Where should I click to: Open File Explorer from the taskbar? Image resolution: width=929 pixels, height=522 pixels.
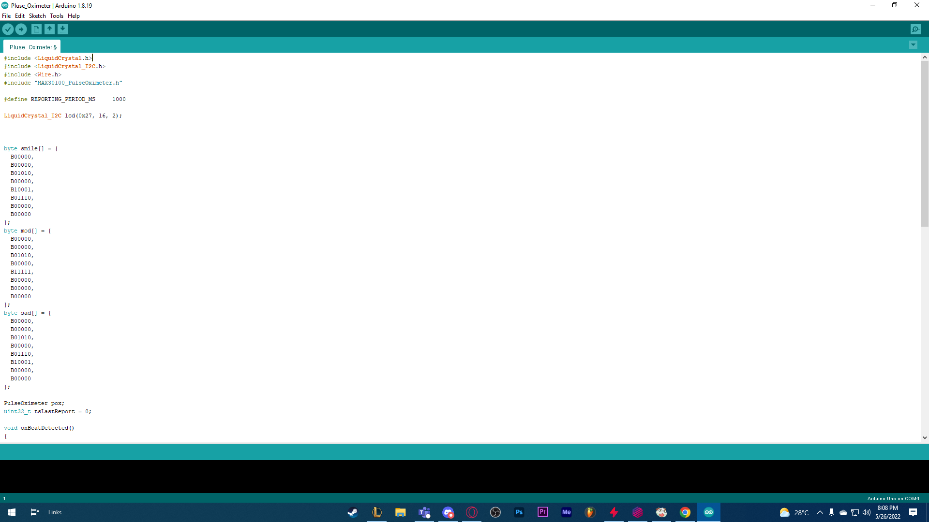click(x=400, y=512)
